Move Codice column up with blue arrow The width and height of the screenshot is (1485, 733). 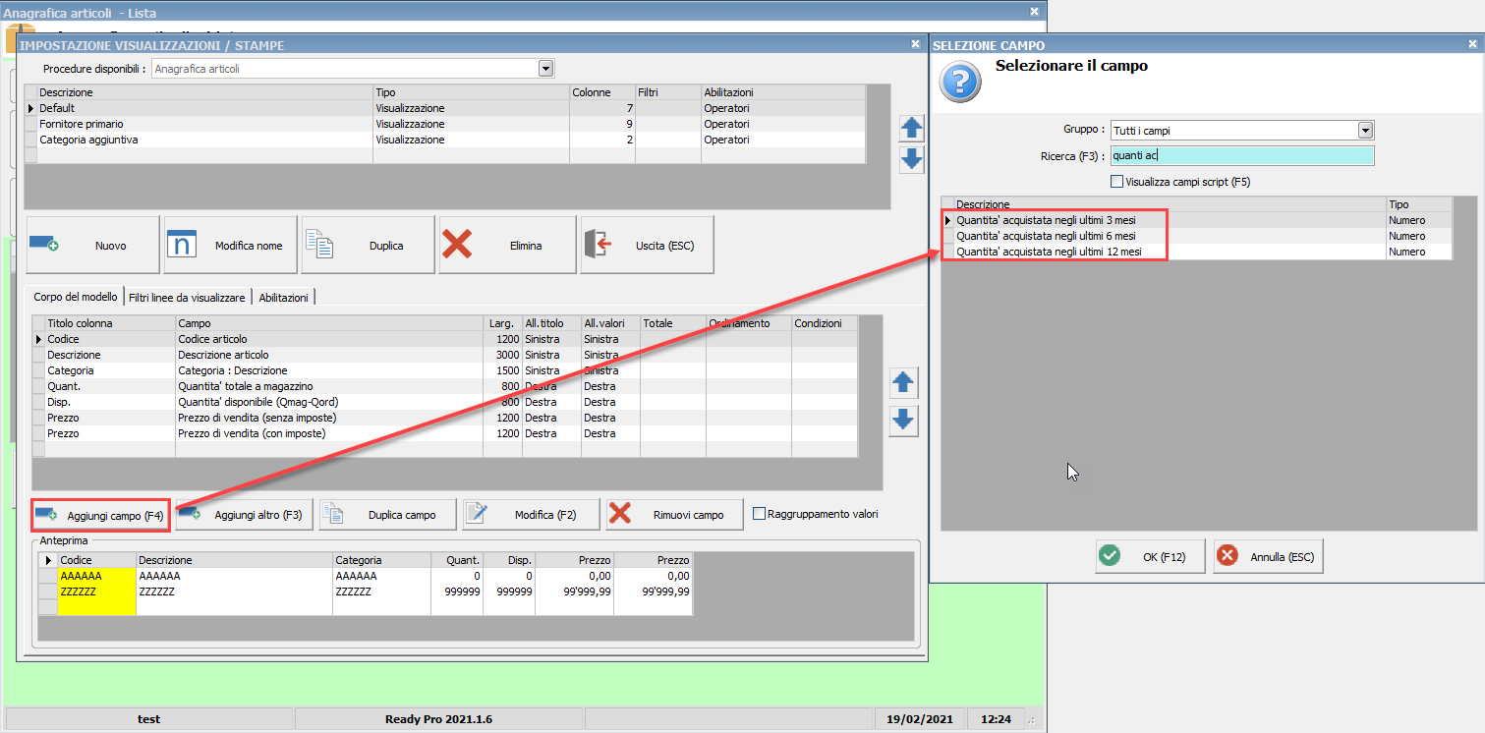[903, 382]
